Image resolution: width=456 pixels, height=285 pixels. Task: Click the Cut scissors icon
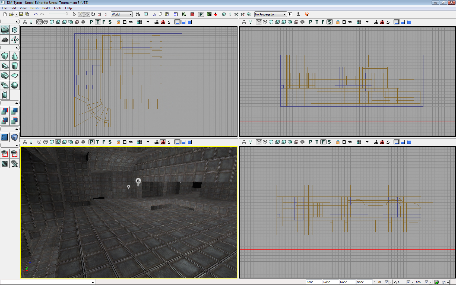tap(154, 14)
